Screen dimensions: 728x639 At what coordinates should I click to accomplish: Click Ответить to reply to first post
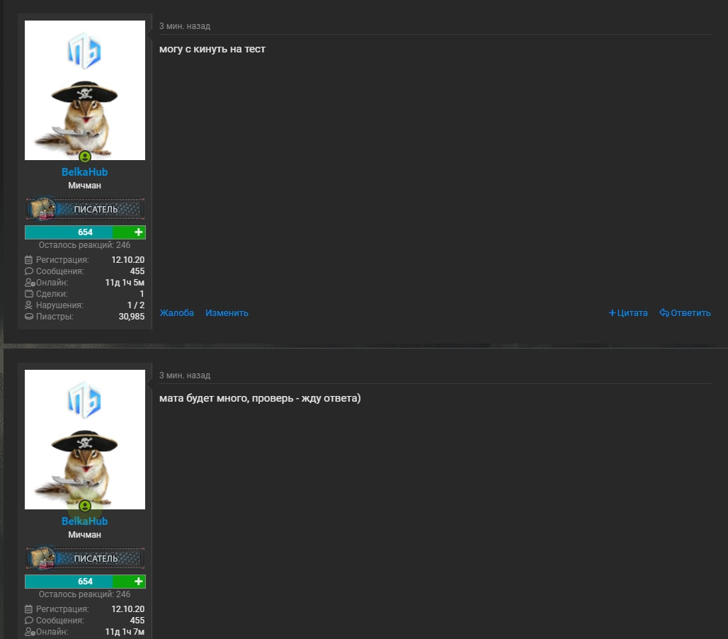pos(686,313)
